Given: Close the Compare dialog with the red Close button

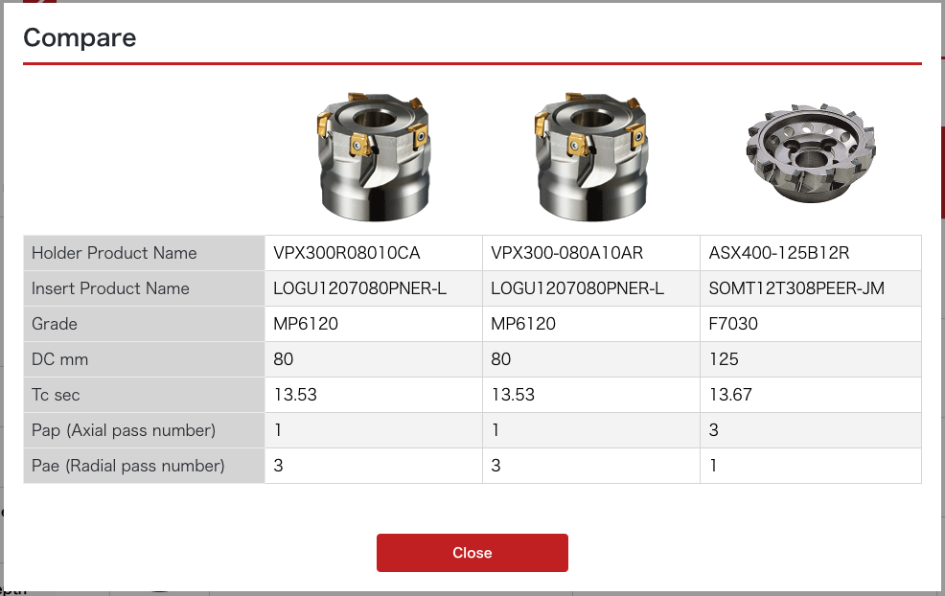Looking at the screenshot, I should [472, 553].
